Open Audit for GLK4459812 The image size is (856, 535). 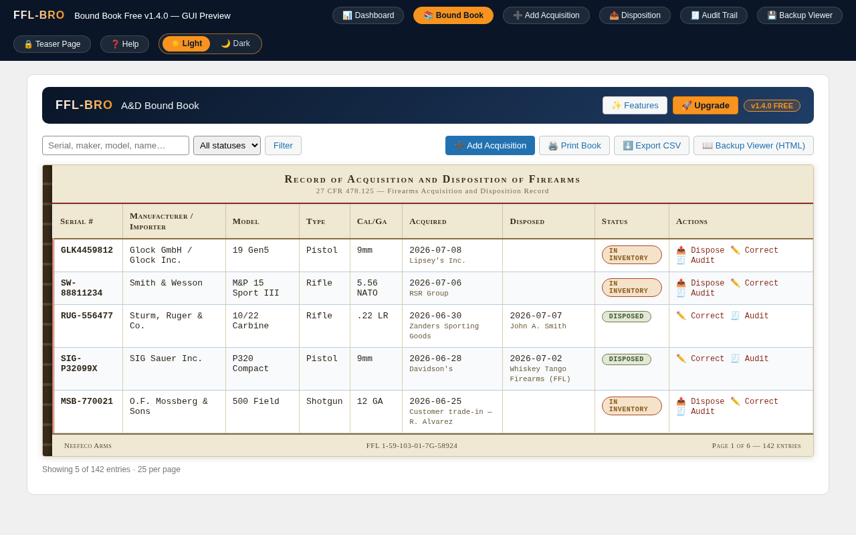(x=695, y=261)
